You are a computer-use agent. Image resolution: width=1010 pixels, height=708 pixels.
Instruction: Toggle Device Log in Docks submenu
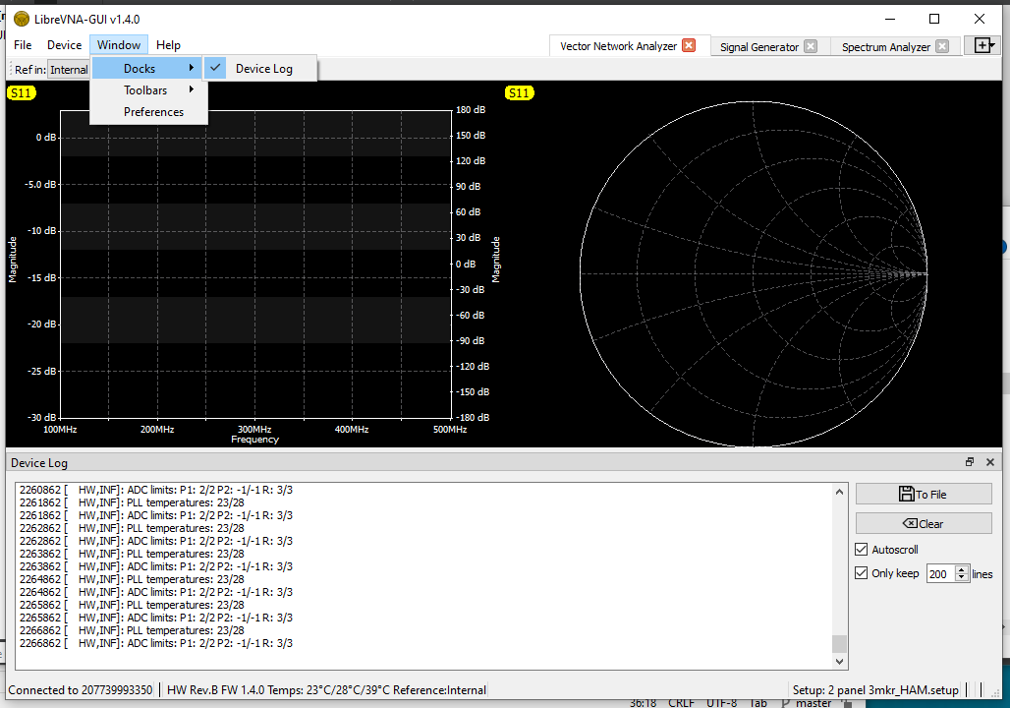[262, 69]
